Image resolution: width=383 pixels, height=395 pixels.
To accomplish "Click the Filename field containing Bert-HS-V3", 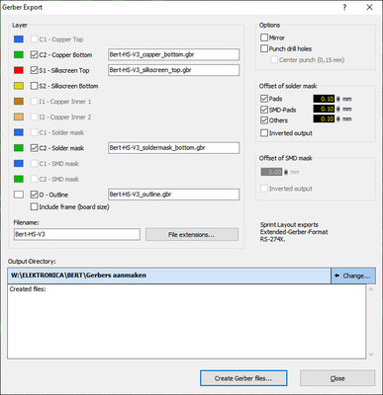I will pos(77,235).
